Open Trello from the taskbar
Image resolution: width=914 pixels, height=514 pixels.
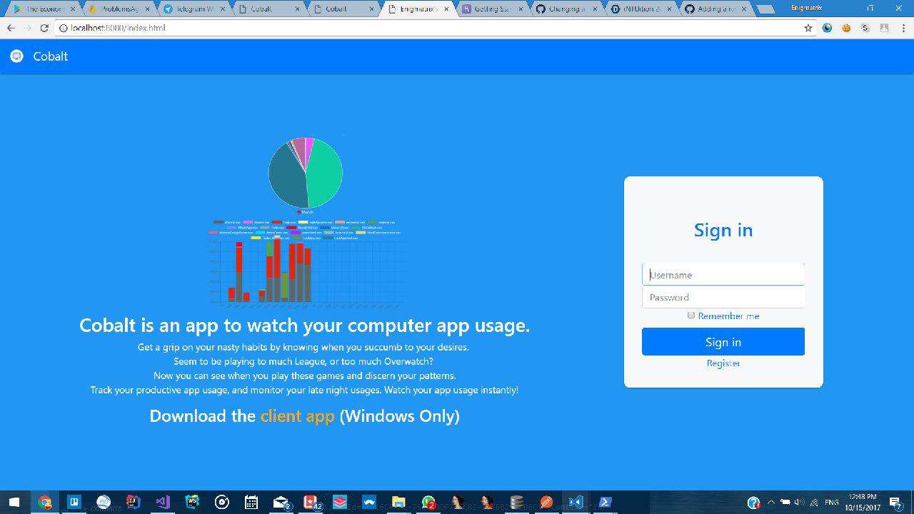point(74,503)
